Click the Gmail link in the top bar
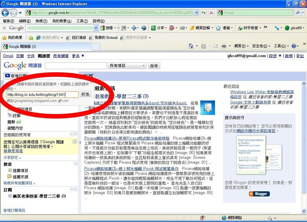This screenshot has height=222, width=307. pyautogui.click(x=8, y=56)
